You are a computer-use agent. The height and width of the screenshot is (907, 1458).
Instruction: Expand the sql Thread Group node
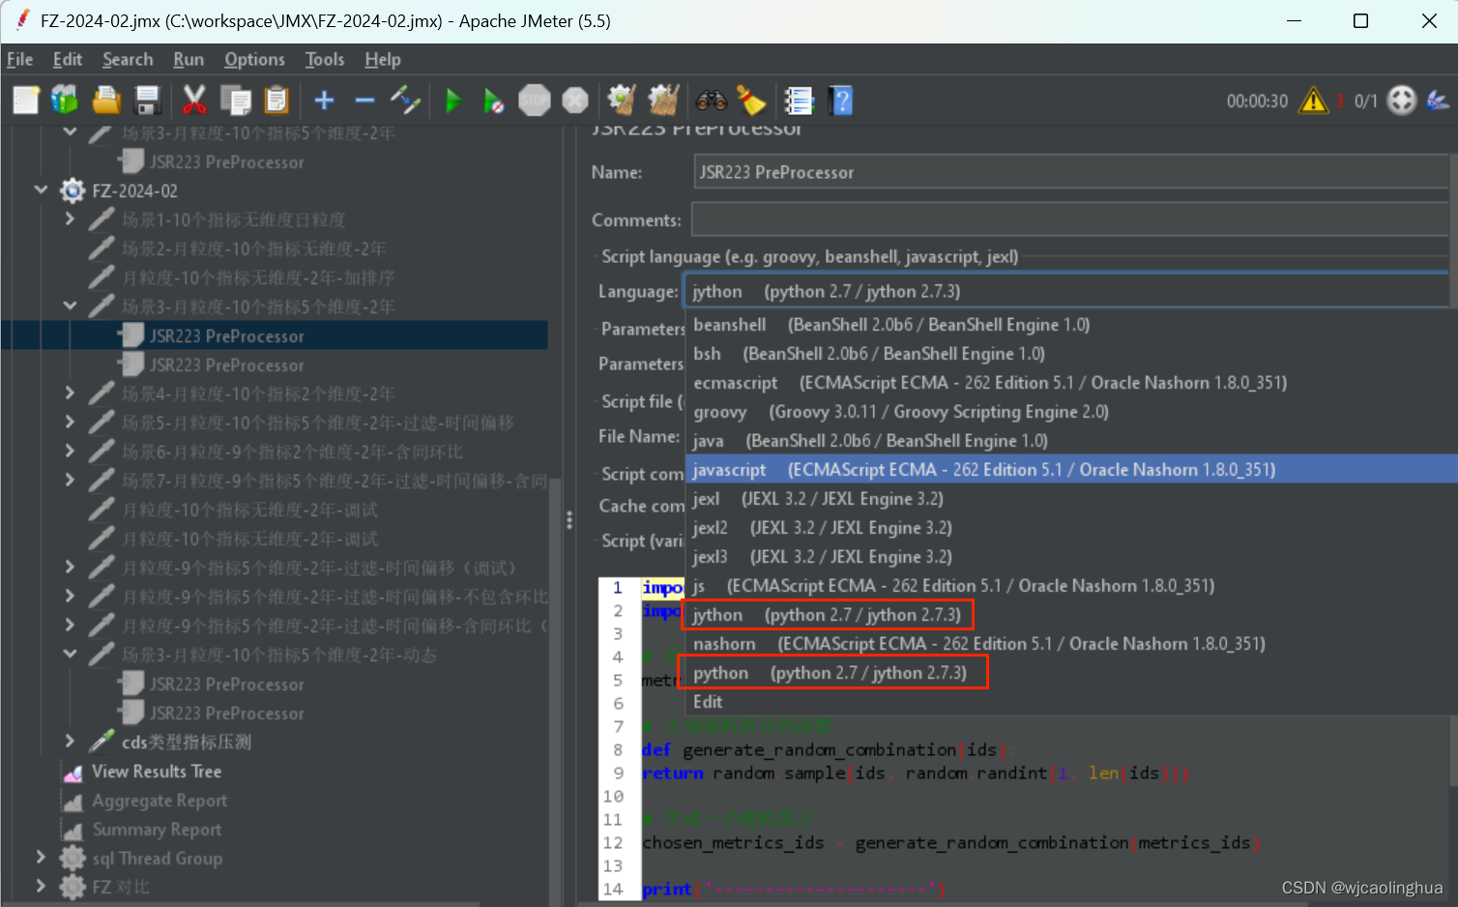coord(40,858)
